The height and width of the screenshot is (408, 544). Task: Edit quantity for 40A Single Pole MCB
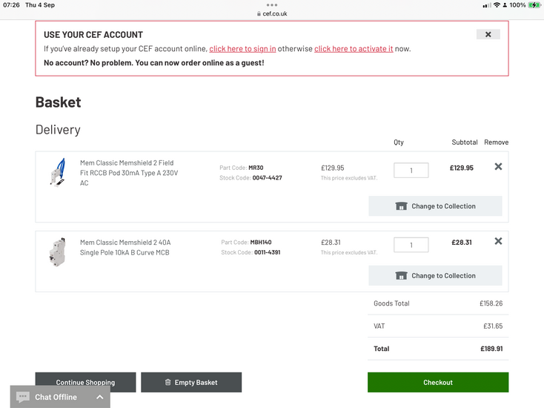click(x=411, y=245)
